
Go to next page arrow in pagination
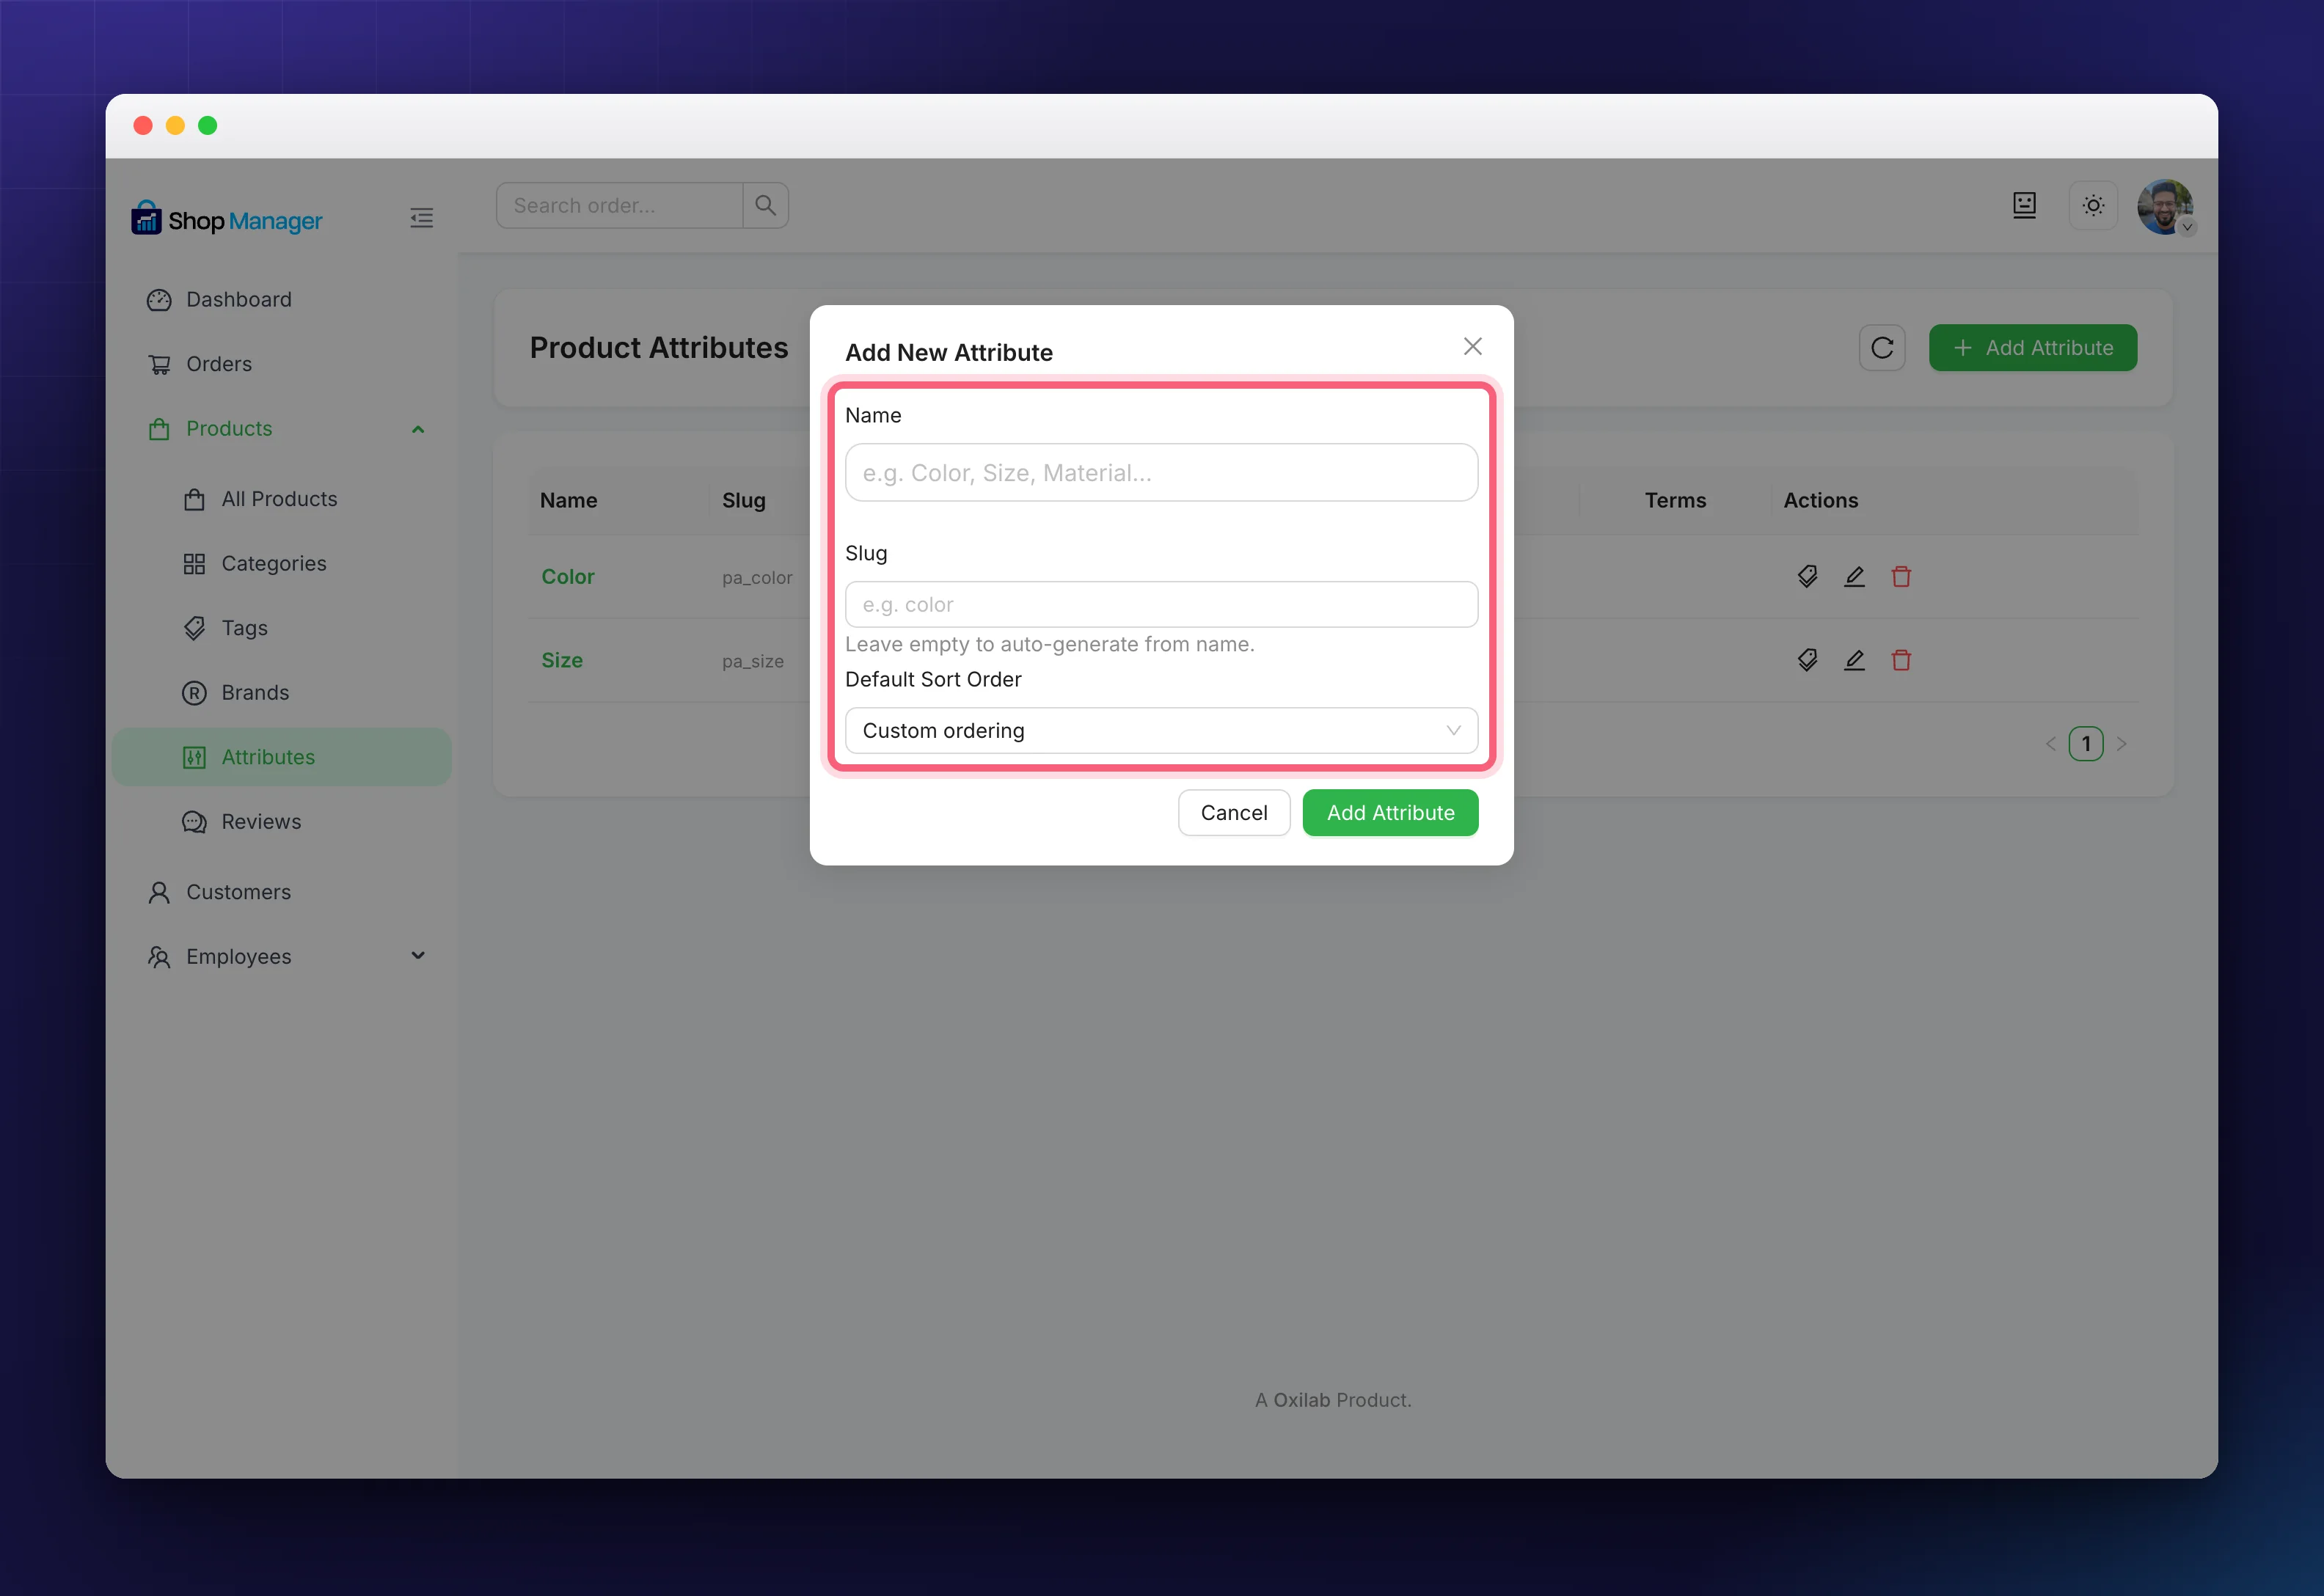point(2121,744)
